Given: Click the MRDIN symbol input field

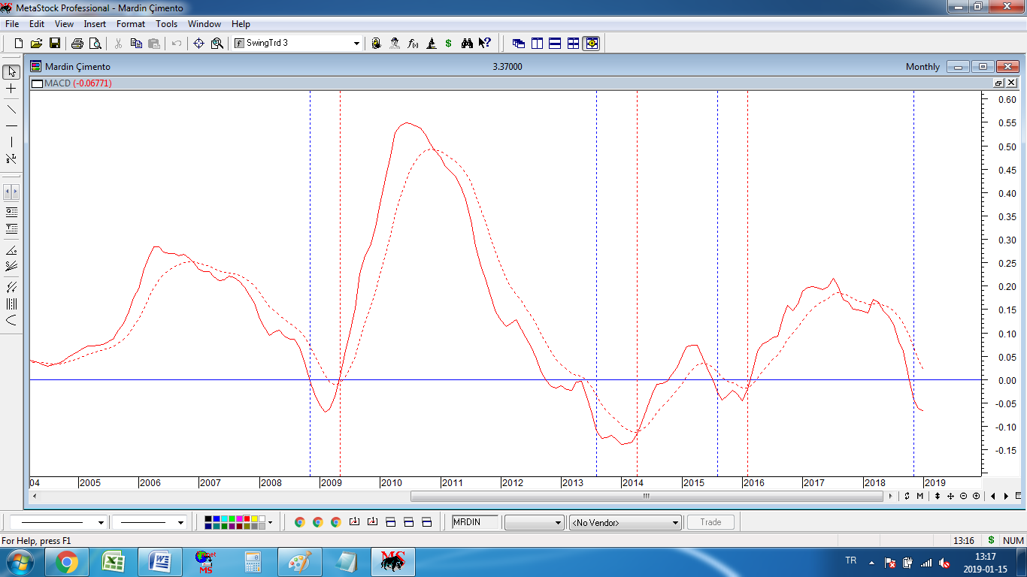Looking at the screenshot, I should 475,522.
